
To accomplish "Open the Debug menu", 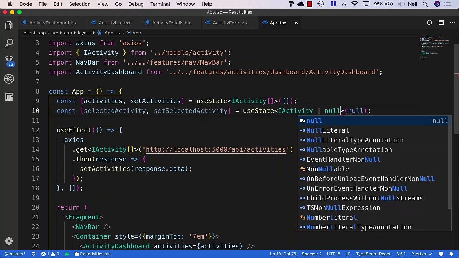I will pyautogui.click(x=136, y=4).
